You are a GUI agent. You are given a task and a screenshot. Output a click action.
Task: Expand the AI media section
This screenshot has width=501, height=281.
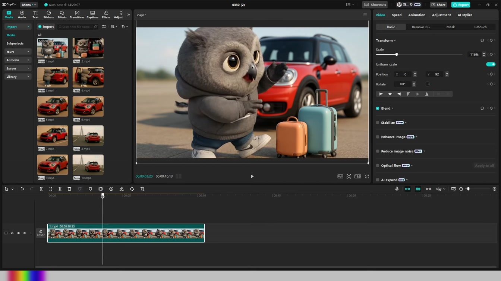click(x=18, y=60)
